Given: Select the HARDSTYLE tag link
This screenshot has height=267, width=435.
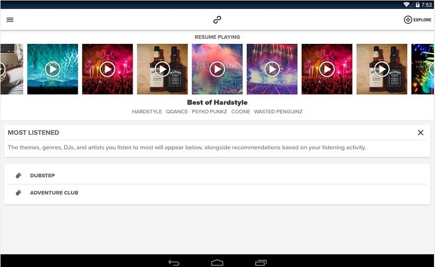Looking at the screenshot, I should [x=147, y=112].
